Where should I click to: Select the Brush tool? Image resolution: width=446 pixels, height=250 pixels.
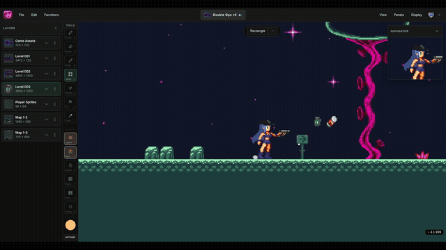click(x=70, y=61)
